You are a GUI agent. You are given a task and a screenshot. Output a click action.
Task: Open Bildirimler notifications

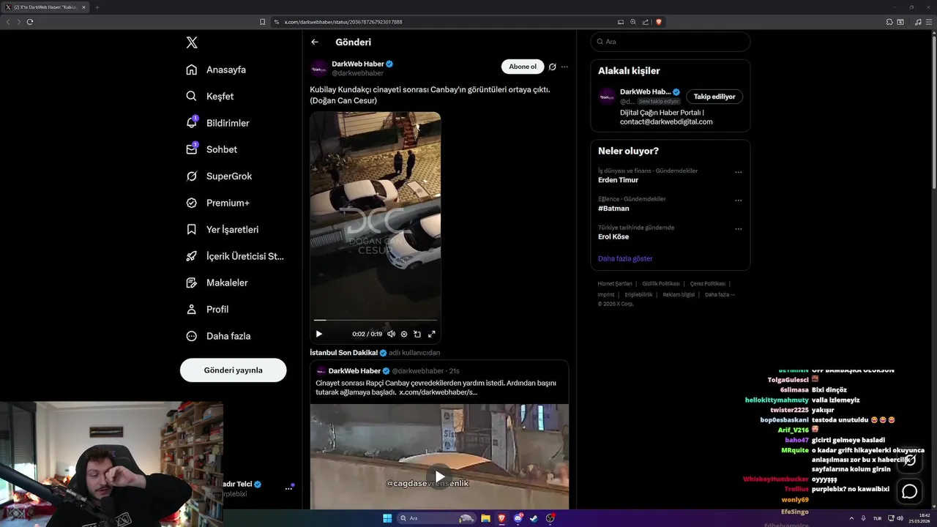(x=217, y=123)
